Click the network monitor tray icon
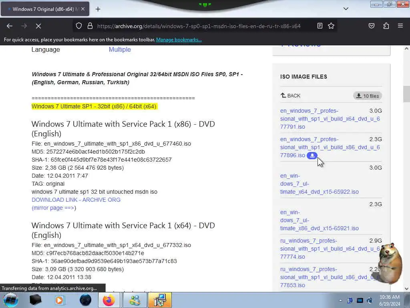This screenshot has width=410, height=308. 360,300
